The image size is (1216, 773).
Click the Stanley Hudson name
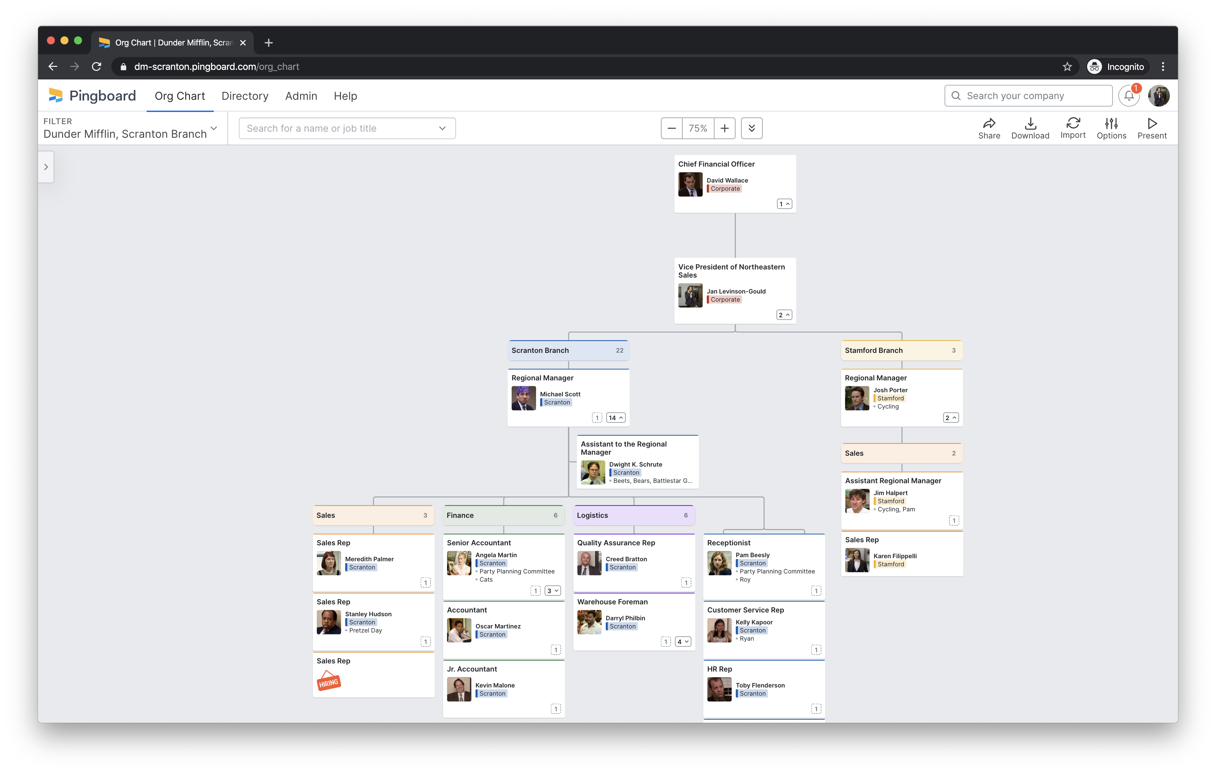pos(368,614)
